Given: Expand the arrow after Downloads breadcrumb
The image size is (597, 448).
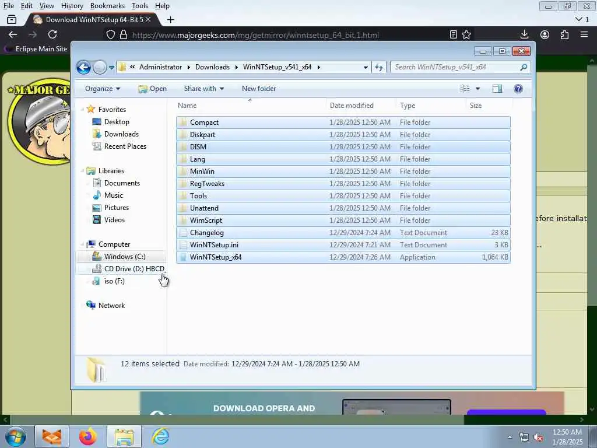Looking at the screenshot, I should pyautogui.click(x=237, y=67).
